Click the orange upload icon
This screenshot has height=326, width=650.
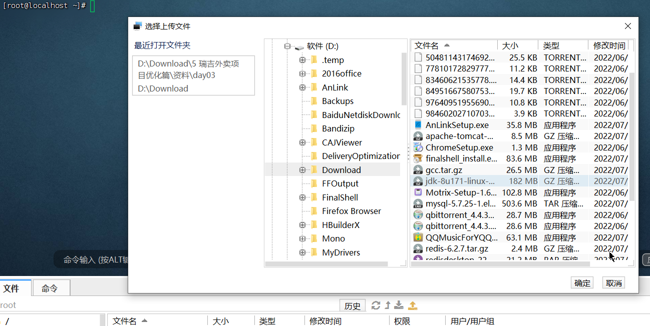[x=413, y=305]
